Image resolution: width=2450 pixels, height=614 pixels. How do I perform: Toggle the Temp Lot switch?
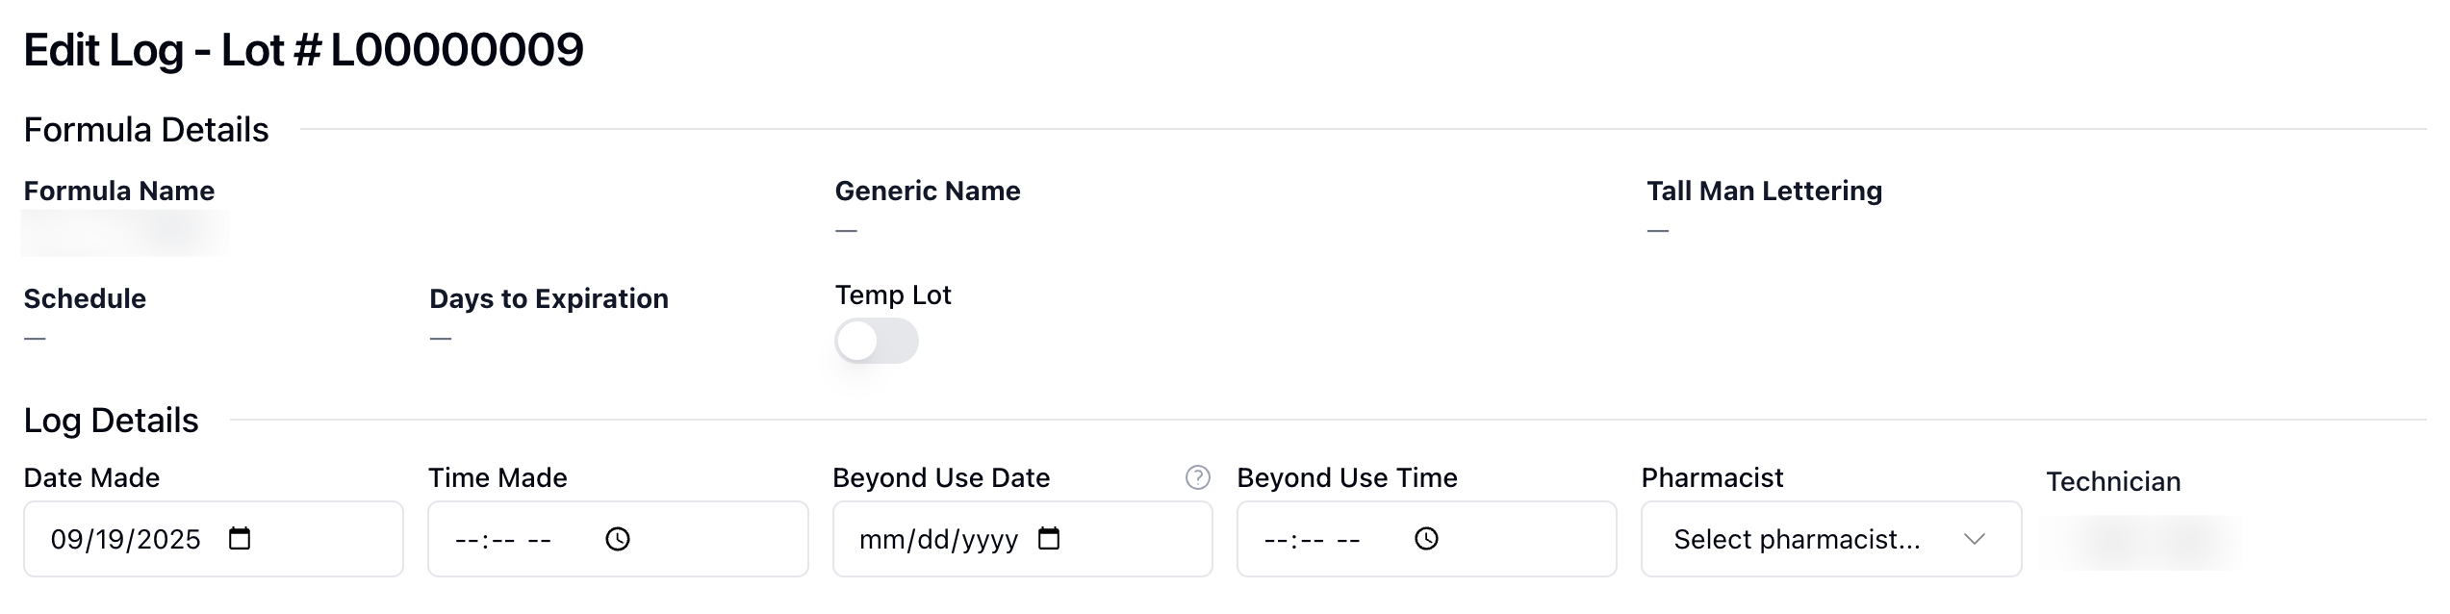[876, 342]
